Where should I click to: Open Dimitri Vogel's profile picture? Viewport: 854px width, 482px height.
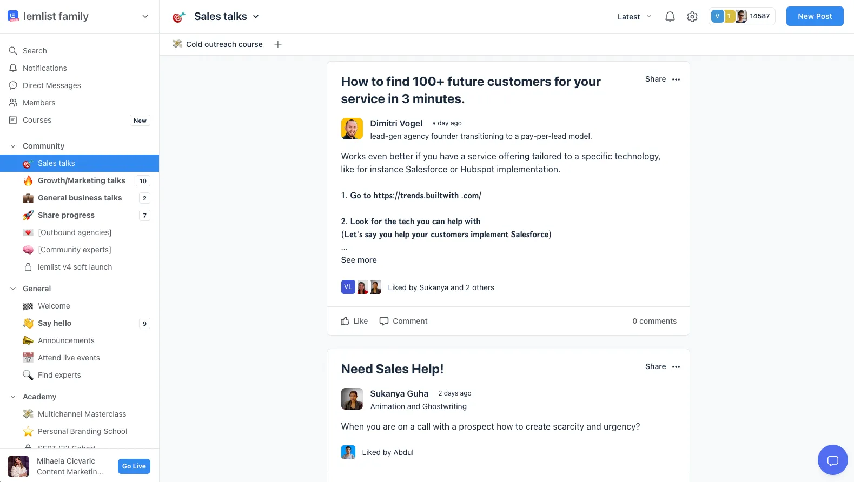[352, 129]
